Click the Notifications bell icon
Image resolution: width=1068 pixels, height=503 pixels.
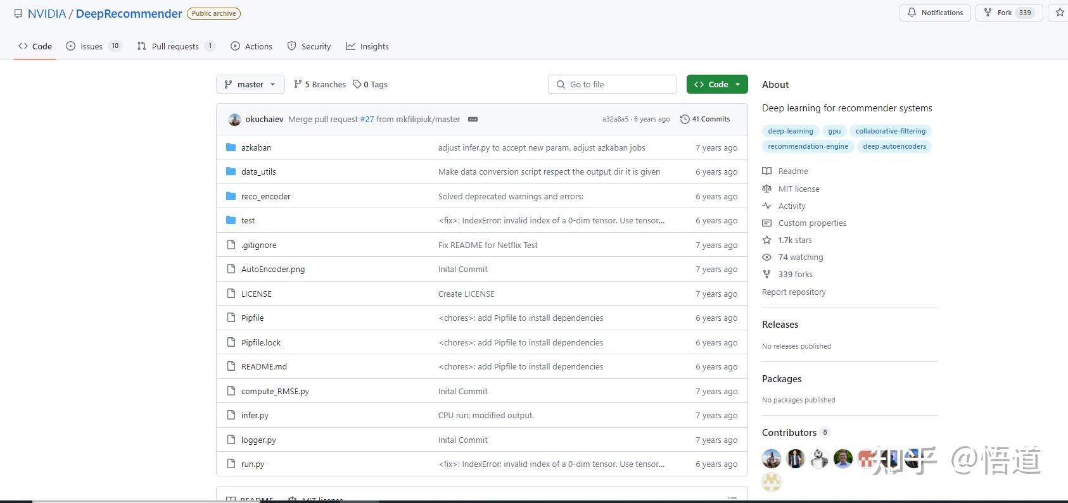[912, 13]
